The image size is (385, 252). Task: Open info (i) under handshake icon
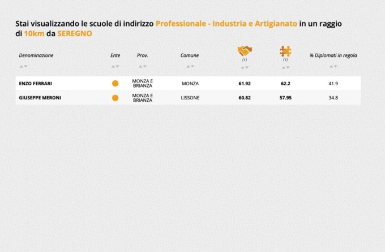[x=245, y=59]
